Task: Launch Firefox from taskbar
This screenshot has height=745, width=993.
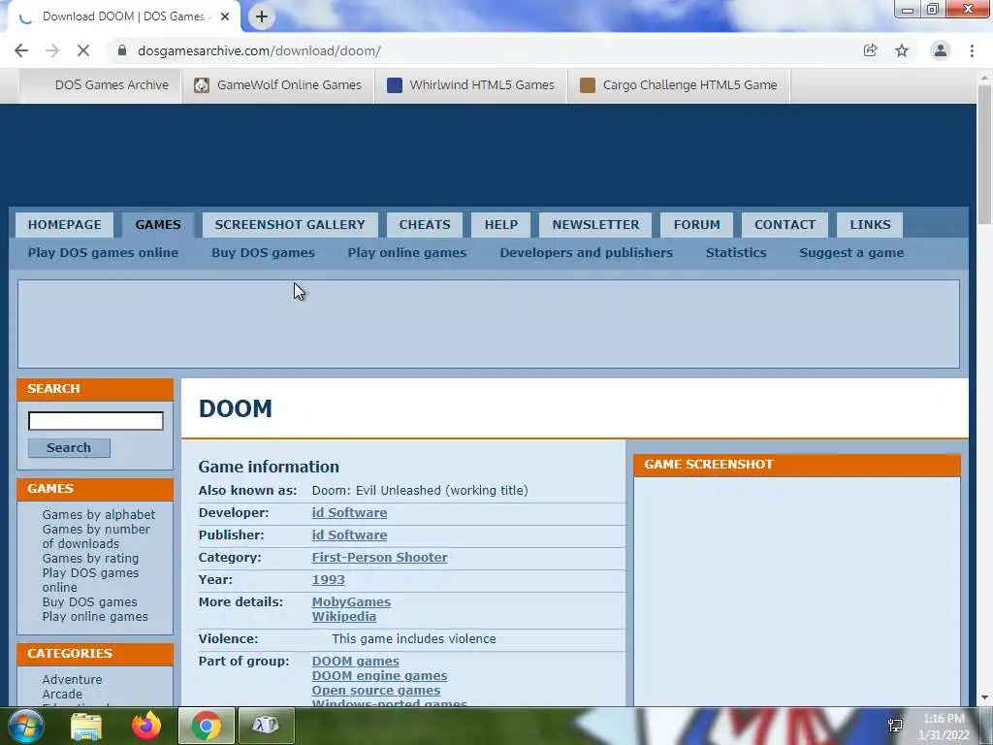Action: coord(146,726)
